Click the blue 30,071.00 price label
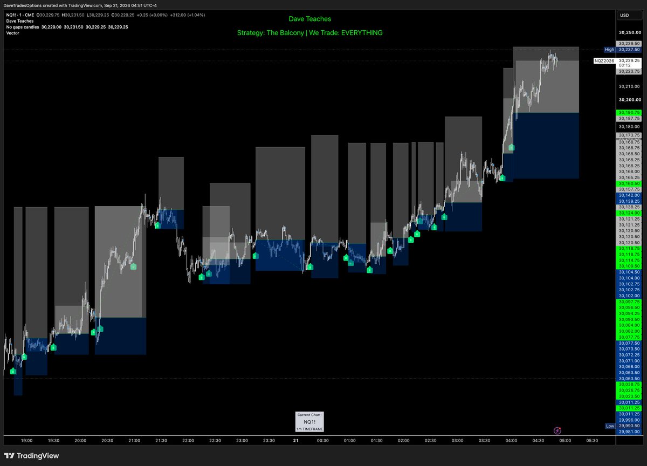 (629, 361)
